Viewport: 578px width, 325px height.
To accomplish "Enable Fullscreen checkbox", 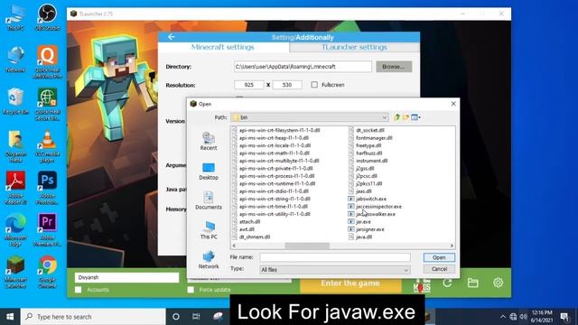I will (314, 85).
